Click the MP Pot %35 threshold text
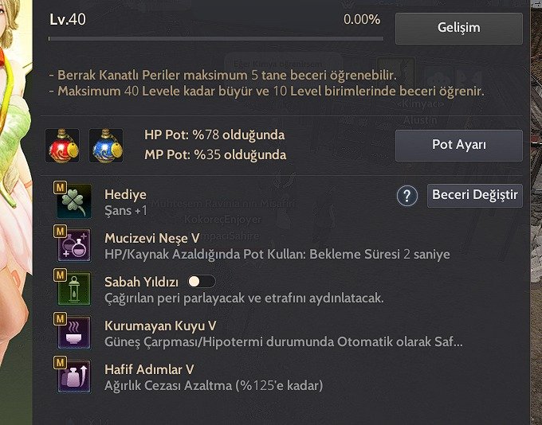This screenshot has height=425, width=542. pos(215,154)
